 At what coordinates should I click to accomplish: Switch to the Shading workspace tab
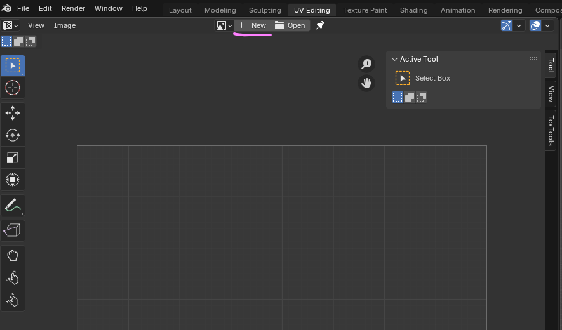413,10
